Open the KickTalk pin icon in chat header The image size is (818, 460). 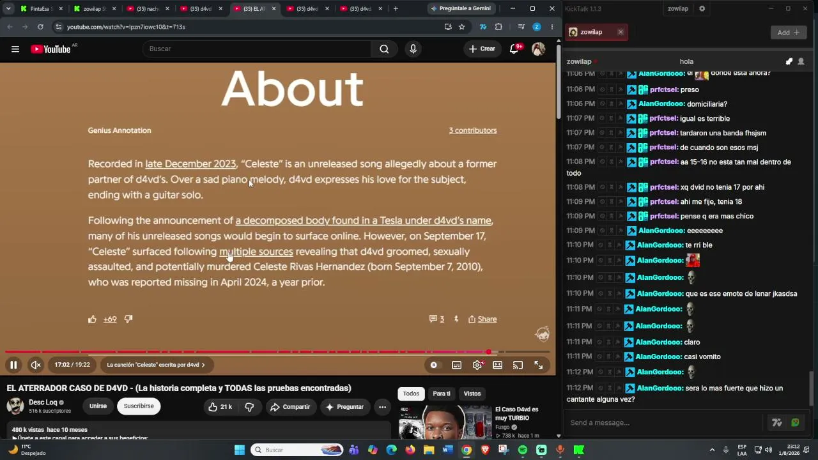[789, 62]
